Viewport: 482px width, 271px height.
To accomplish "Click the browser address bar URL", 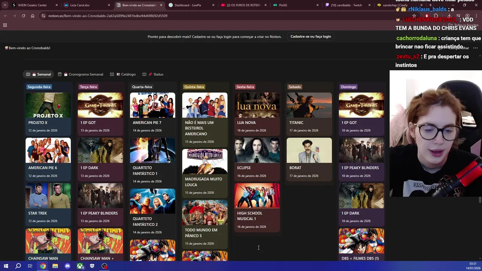I will click(108, 16).
